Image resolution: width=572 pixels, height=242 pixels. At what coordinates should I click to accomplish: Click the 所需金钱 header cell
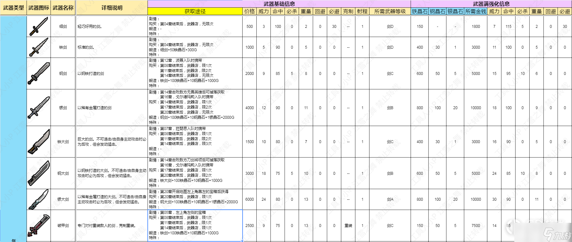pos(476,11)
